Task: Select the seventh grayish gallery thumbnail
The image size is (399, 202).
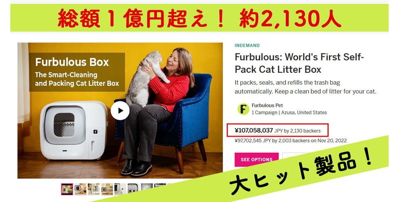Action: pos(147,187)
